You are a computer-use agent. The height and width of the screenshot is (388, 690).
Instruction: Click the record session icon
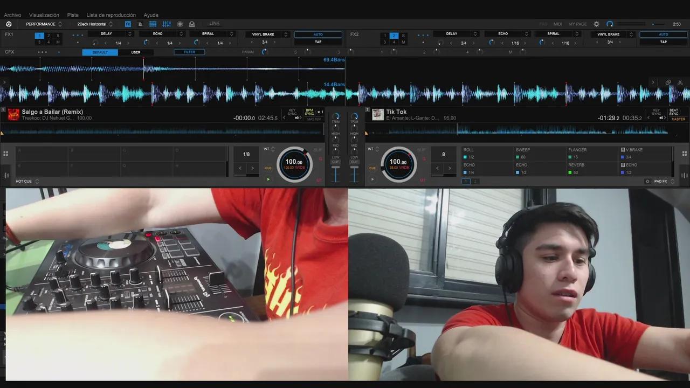point(180,24)
